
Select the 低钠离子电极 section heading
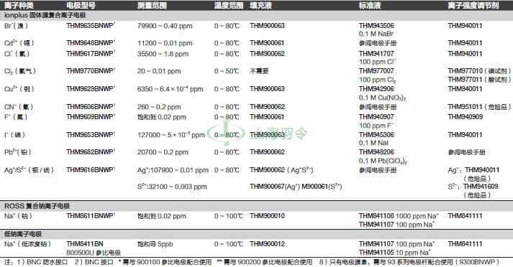coord(23,234)
